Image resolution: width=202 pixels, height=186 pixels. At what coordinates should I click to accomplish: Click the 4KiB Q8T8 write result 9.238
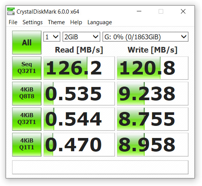[x=153, y=93]
